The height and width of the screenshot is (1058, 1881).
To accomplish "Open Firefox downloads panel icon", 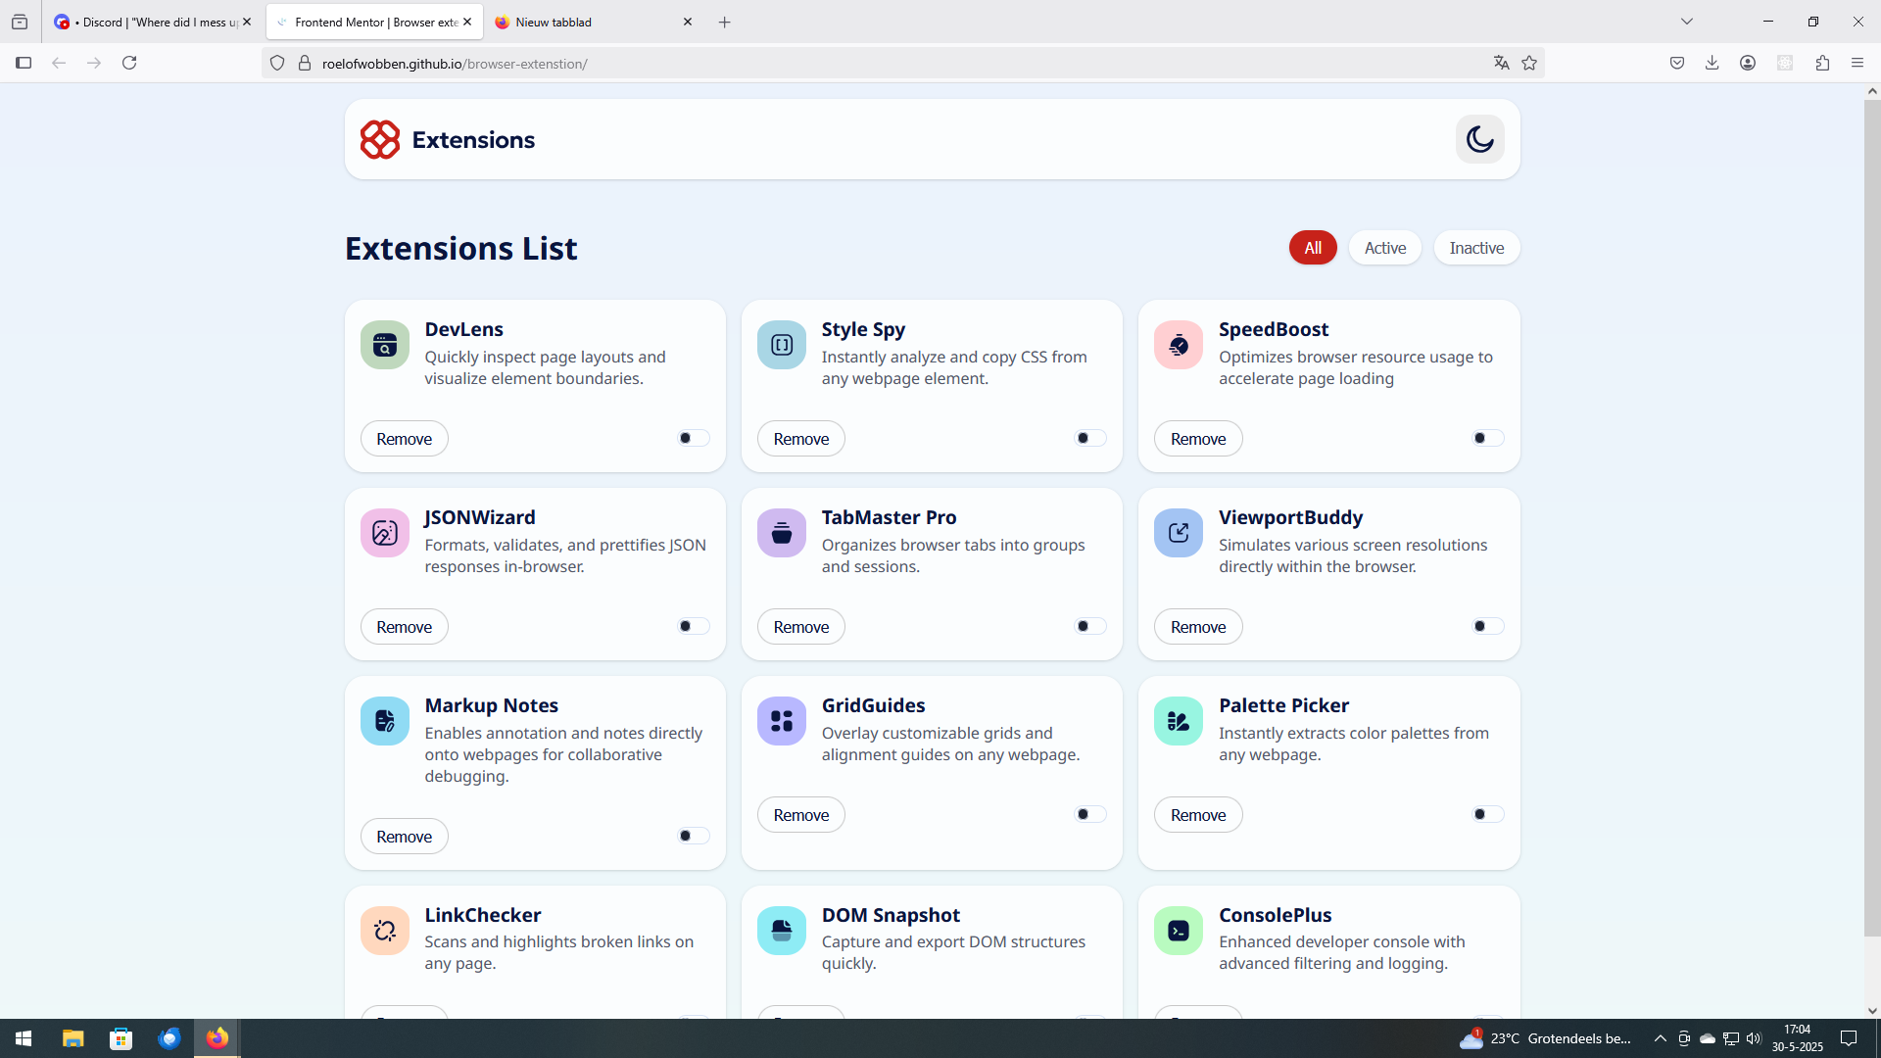I will (x=1712, y=64).
